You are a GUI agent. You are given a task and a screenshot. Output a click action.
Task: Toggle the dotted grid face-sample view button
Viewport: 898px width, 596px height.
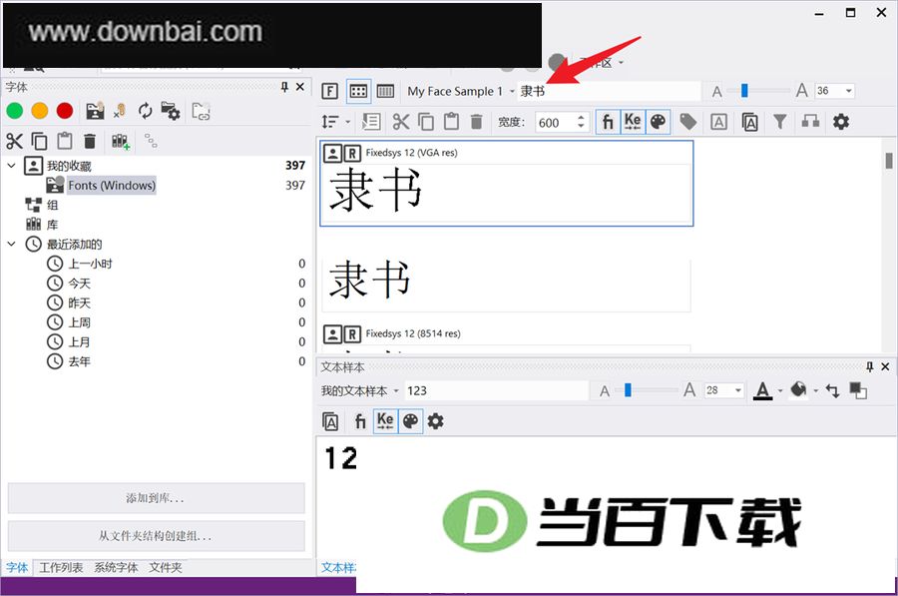[358, 91]
